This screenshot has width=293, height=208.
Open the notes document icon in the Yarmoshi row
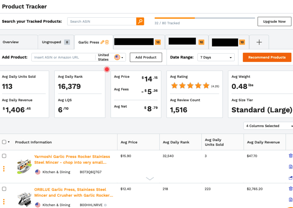pos(290,167)
